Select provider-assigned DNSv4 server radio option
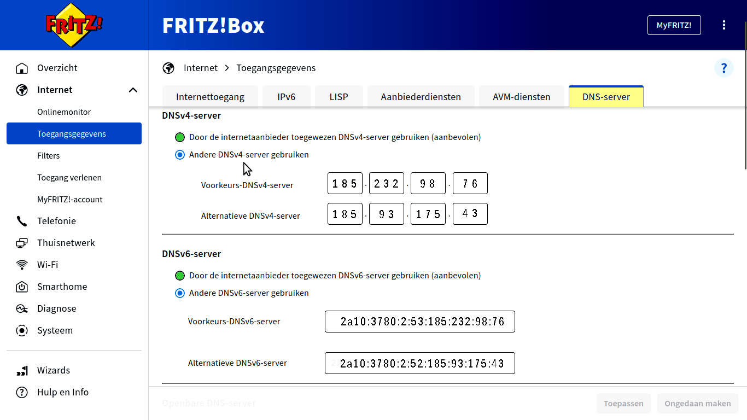Image resolution: width=747 pixels, height=420 pixels. pos(180,137)
